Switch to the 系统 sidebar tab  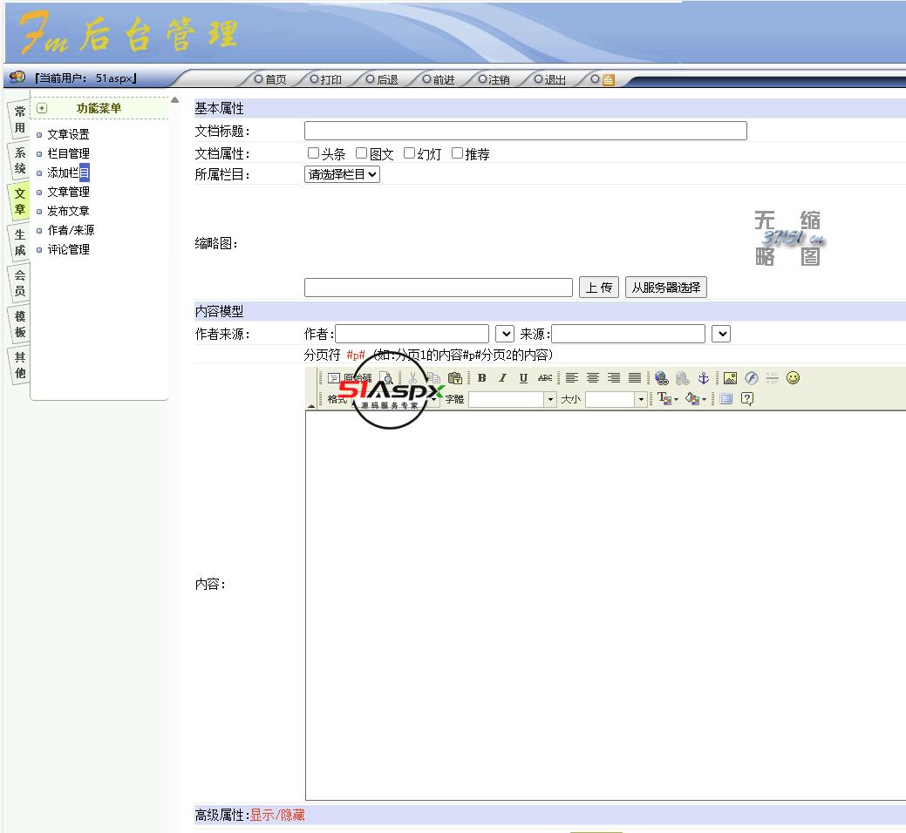click(20, 160)
